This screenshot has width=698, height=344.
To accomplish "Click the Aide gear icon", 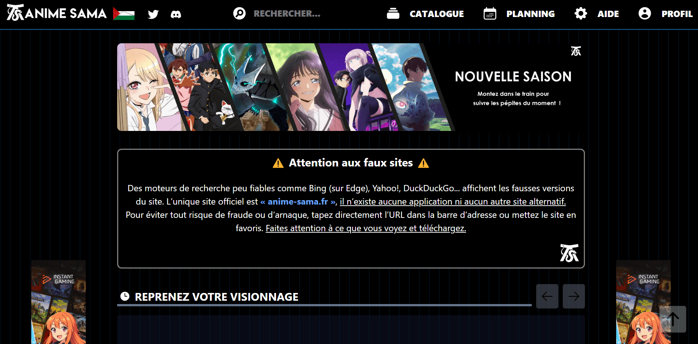I will [581, 14].
